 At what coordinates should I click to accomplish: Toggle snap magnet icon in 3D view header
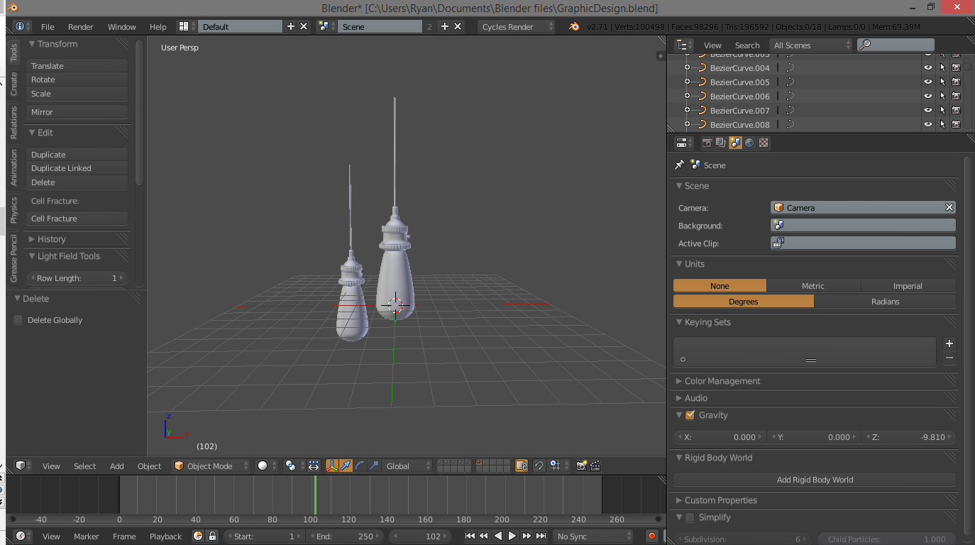pyautogui.click(x=539, y=466)
